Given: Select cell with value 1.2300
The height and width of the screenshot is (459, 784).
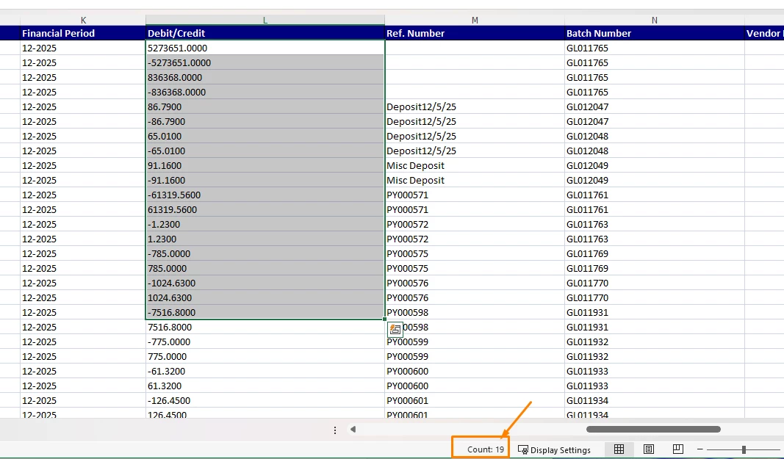Looking at the screenshot, I should (265, 239).
